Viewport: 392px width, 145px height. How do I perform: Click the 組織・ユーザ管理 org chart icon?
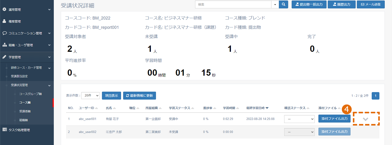pyautogui.click(x=4, y=45)
